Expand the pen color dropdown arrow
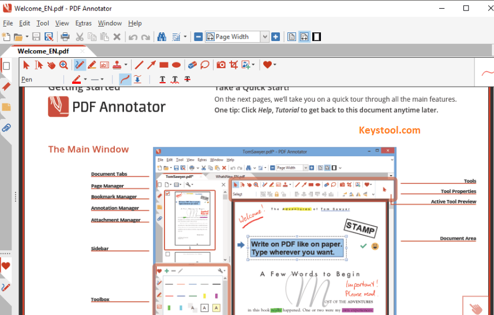The height and width of the screenshot is (315, 494). 85,79
